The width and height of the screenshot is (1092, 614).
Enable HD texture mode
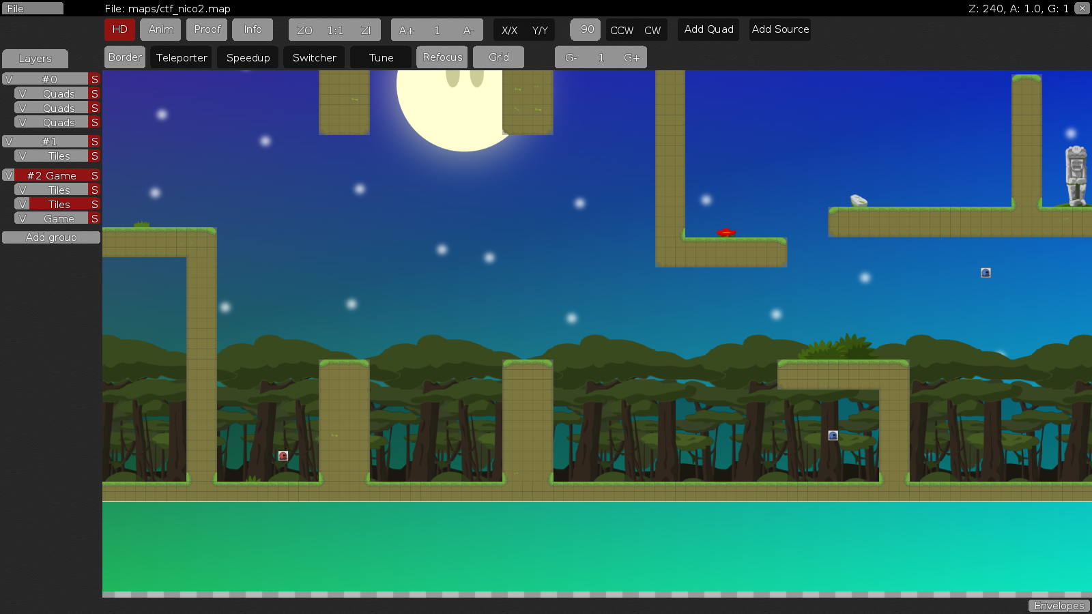(119, 29)
